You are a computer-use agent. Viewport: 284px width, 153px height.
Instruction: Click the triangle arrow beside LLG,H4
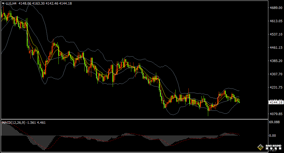(x=3, y=4)
